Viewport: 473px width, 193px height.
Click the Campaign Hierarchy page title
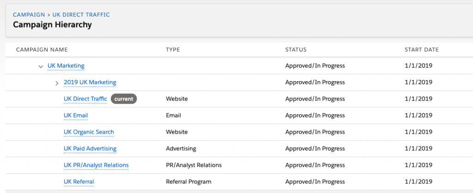52,25
